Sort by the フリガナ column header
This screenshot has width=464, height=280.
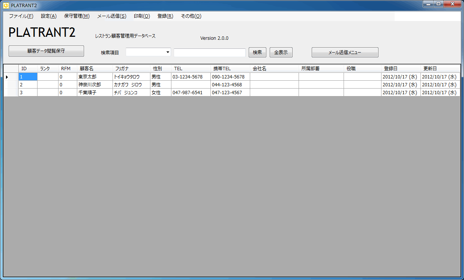(131, 69)
